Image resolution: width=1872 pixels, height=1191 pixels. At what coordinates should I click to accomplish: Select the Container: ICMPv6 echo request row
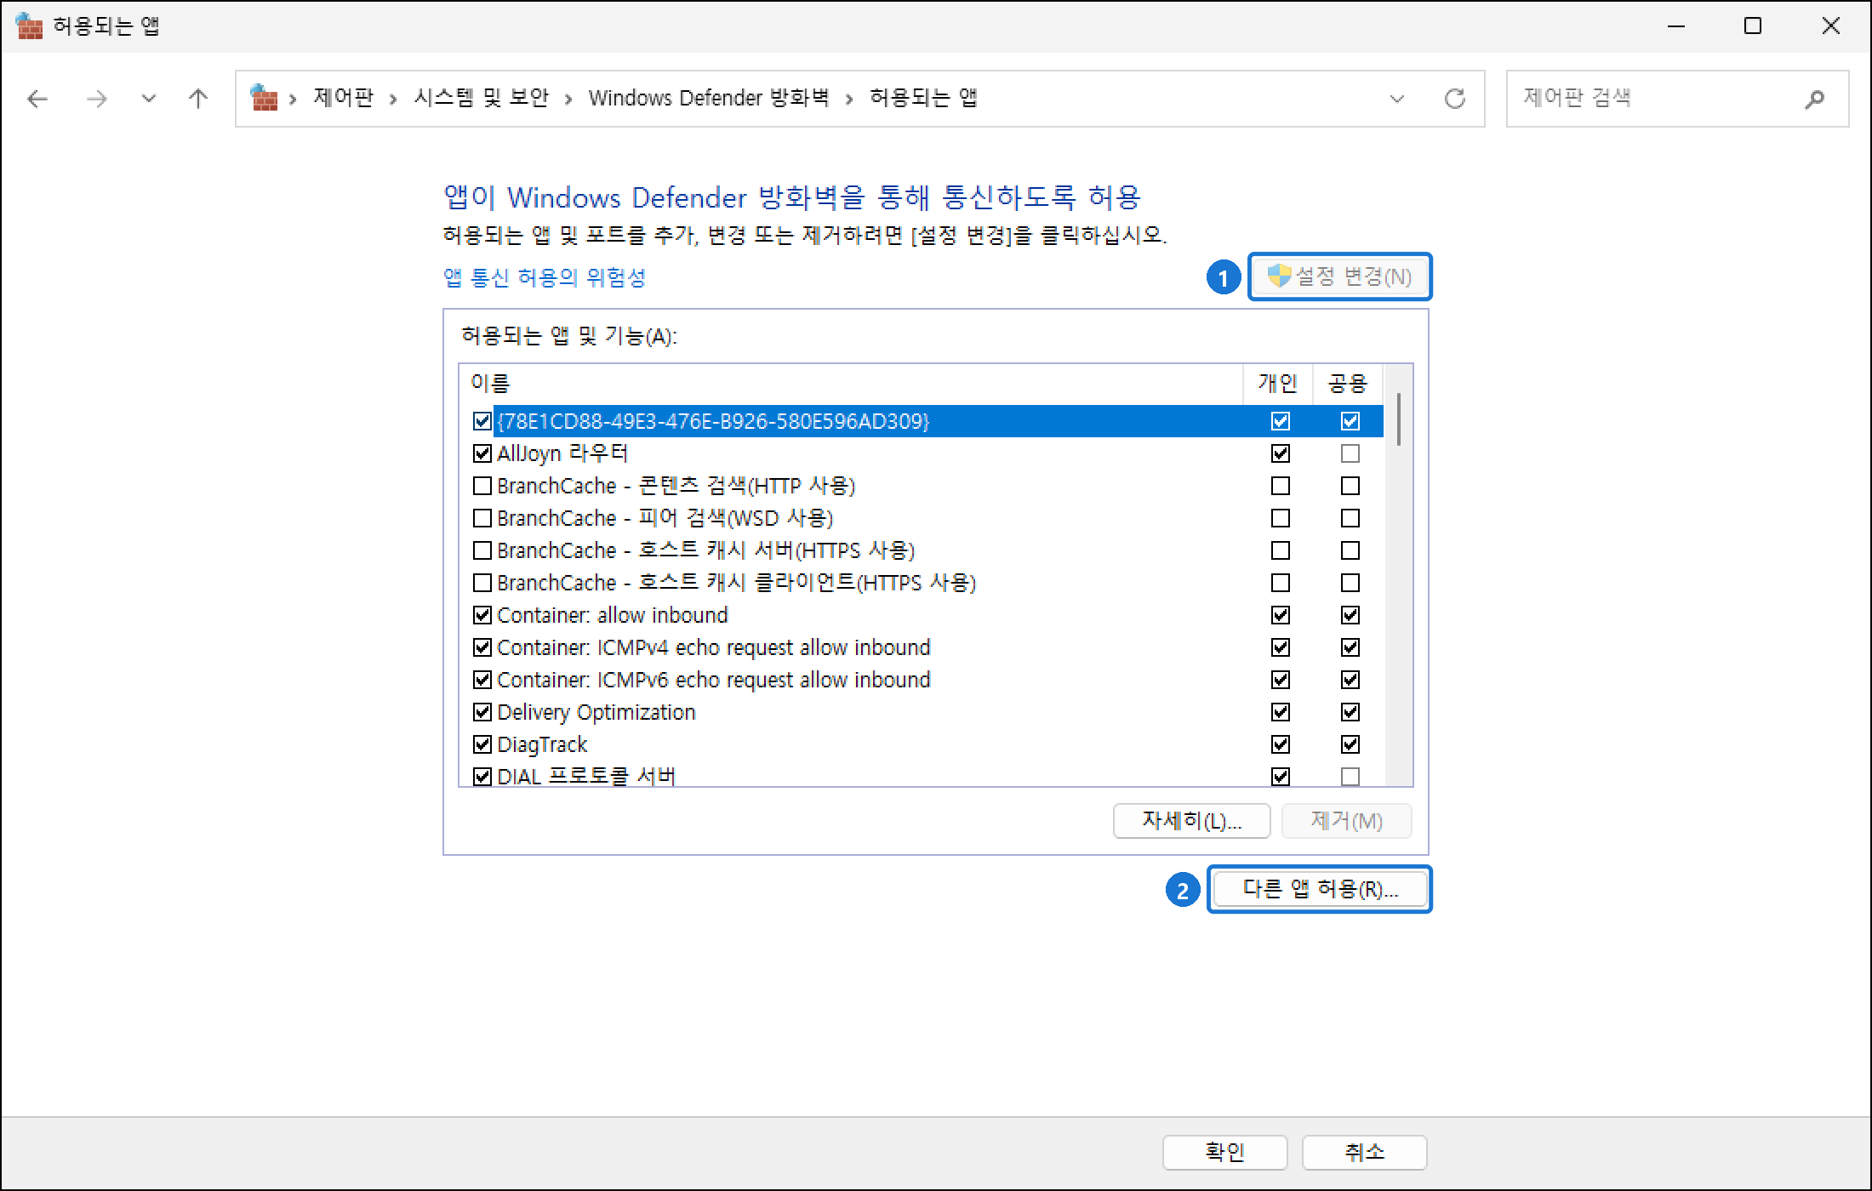point(922,680)
